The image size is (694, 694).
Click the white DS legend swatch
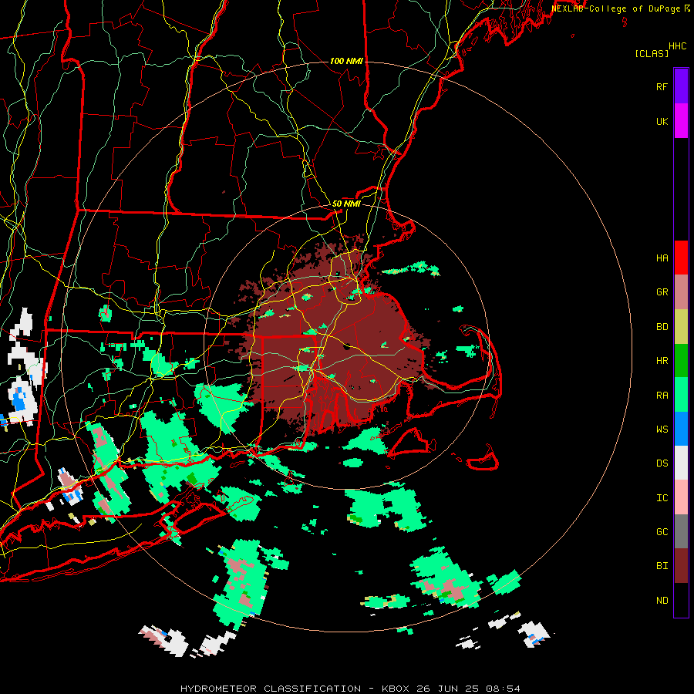pyautogui.click(x=681, y=463)
